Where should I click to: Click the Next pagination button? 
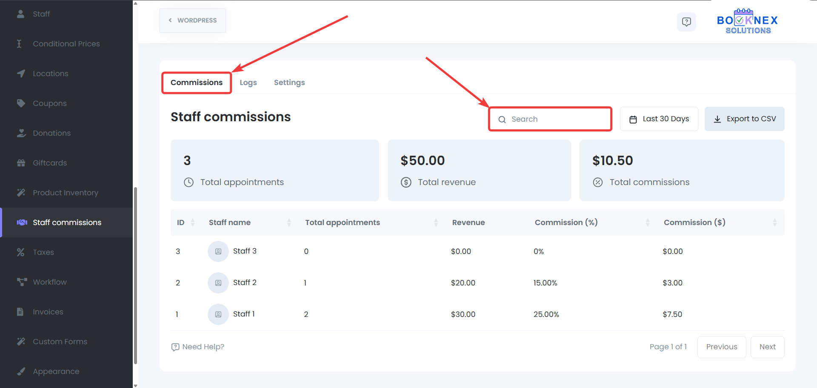(x=767, y=347)
